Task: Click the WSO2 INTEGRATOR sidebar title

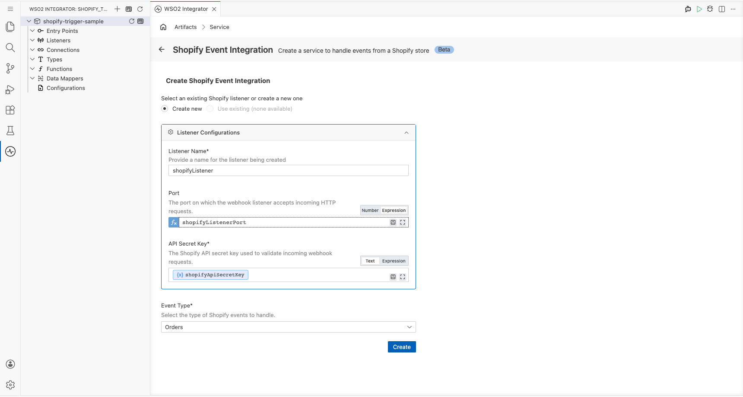Action: (x=68, y=9)
